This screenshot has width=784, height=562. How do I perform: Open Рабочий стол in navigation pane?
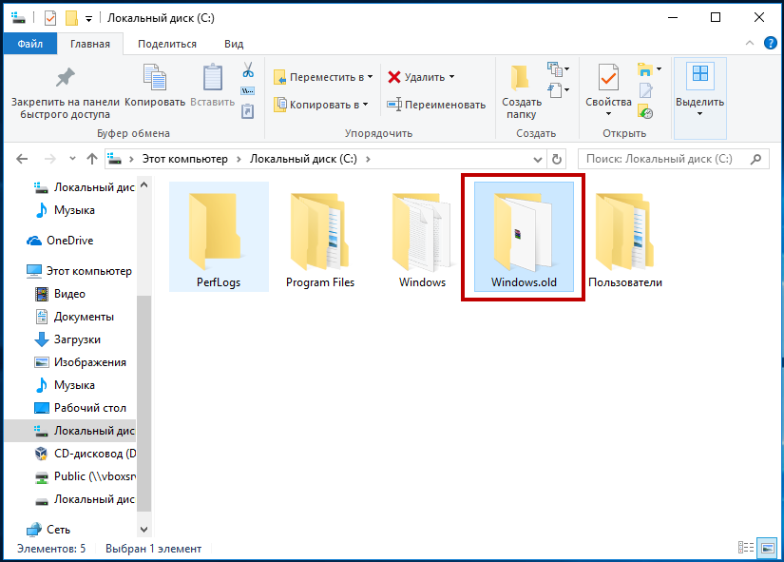tap(90, 408)
